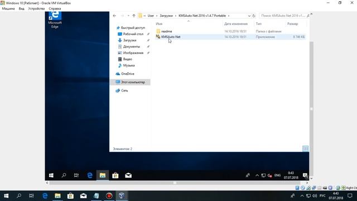Viewport: 357px width, 201px height.
Task: Click File Explorer on the guest taskbar
Action: (x=103, y=175)
